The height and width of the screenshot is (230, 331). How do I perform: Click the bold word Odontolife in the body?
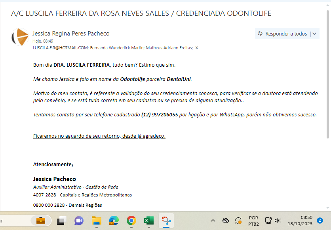click(x=133, y=79)
